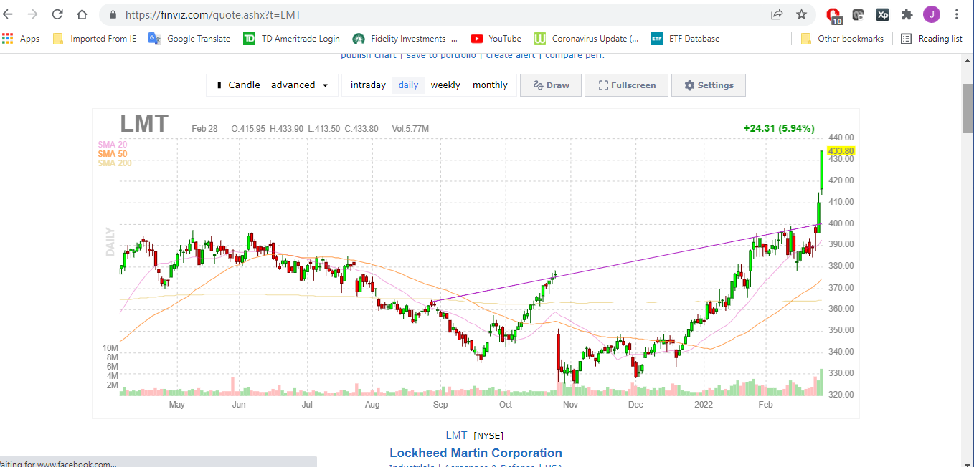
Task: Click the browser home icon
Action: tap(82, 14)
